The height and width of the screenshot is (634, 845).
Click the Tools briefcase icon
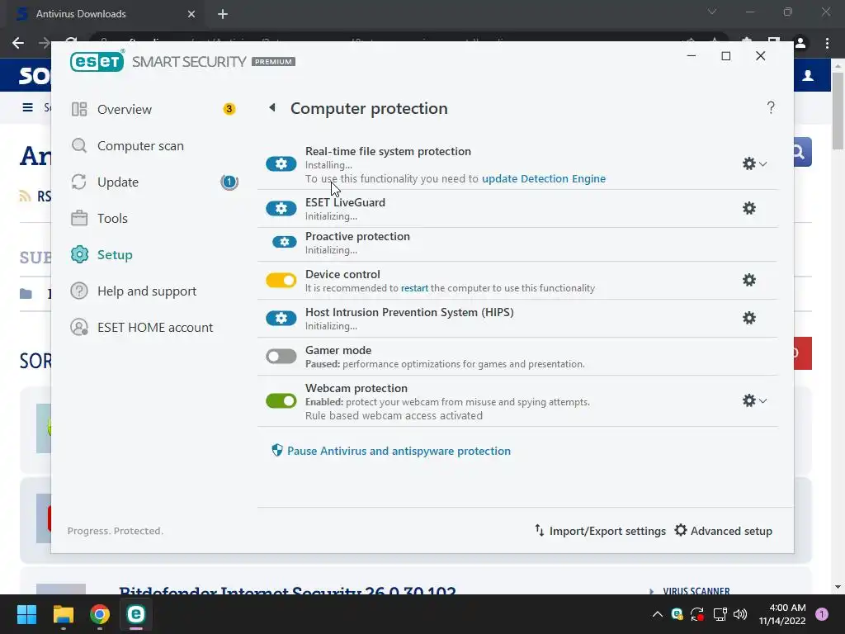pos(79,218)
